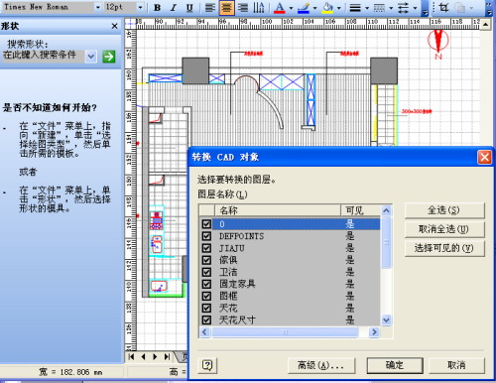Image resolution: width=496 pixels, height=383 pixels.
Task: Uncheck 卫洁 layer checkbox
Action: coord(206,272)
